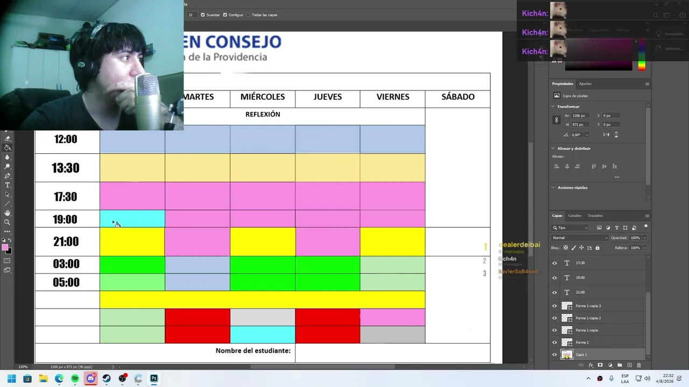Delete the layer with trash icon
The height and width of the screenshot is (387, 689).
coord(639,365)
